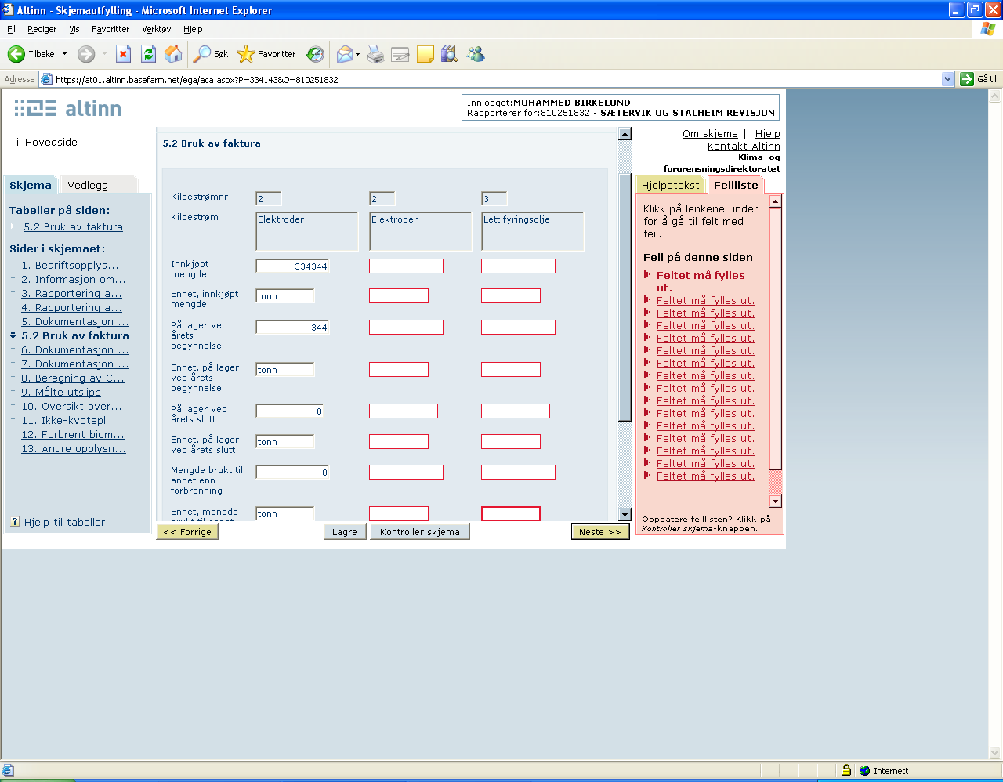Select the Feilliste tab
Viewport: 1003px width, 782px height.
pos(736,185)
